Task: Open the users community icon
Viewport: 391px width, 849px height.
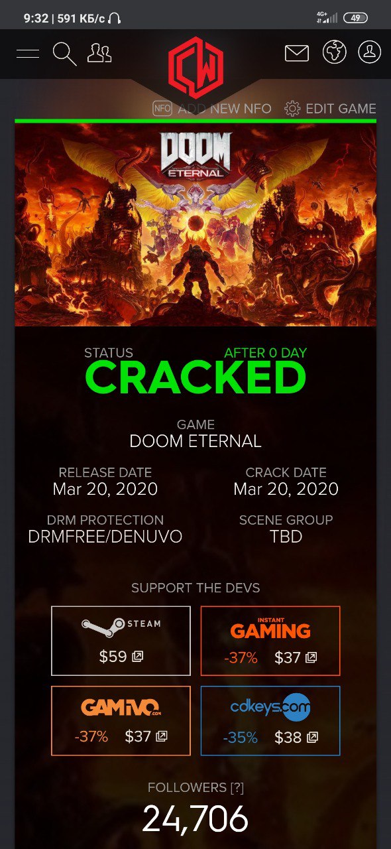Action: (99, 53)
